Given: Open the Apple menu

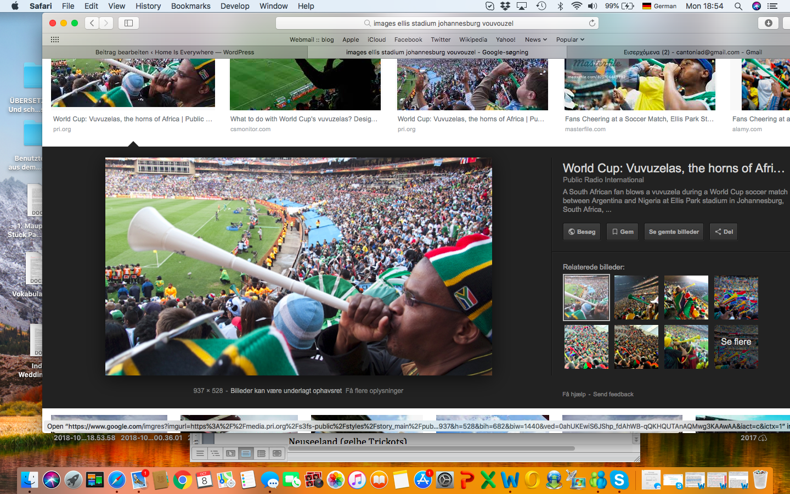Looking at the screenshot, I should tap(15, 6).
